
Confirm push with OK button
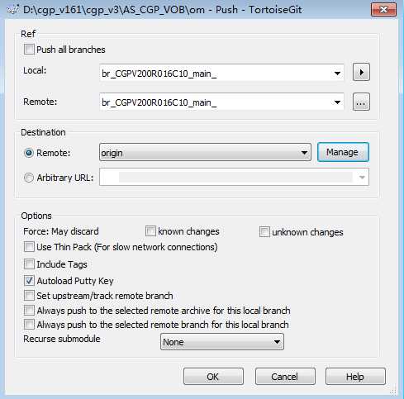tap(213, 376)
